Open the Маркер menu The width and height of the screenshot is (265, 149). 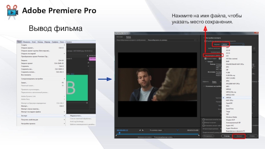click(x=47, y=42)
